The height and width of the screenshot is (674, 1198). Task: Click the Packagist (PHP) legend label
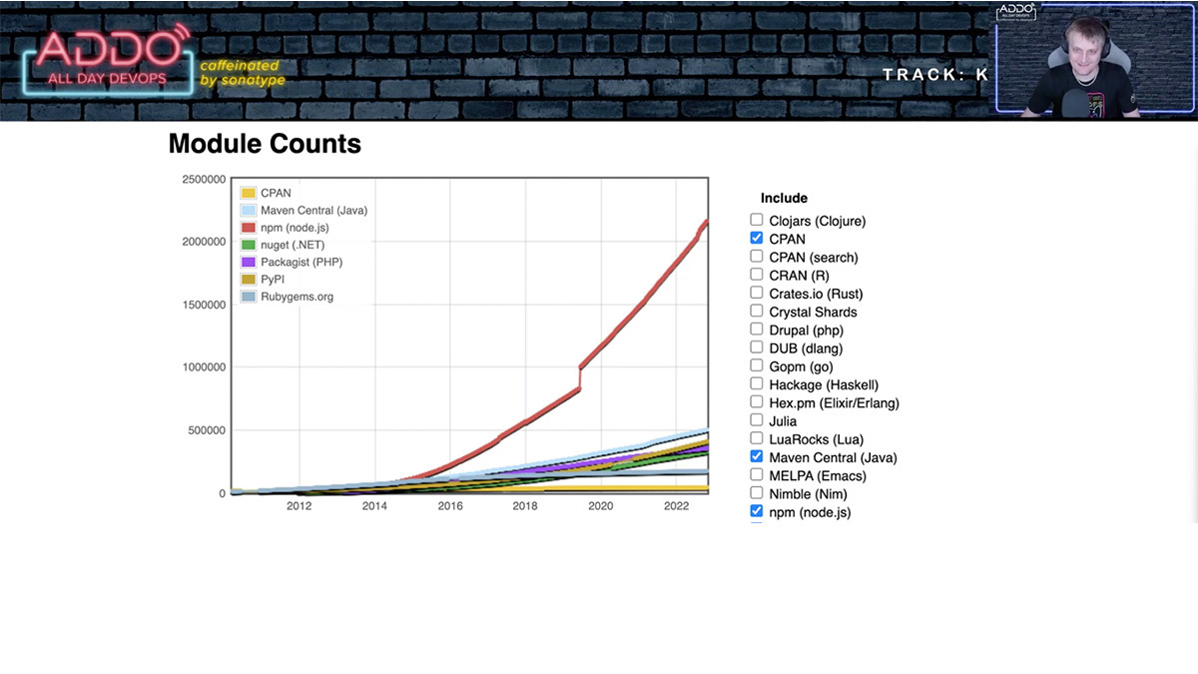tap(301, 262)
